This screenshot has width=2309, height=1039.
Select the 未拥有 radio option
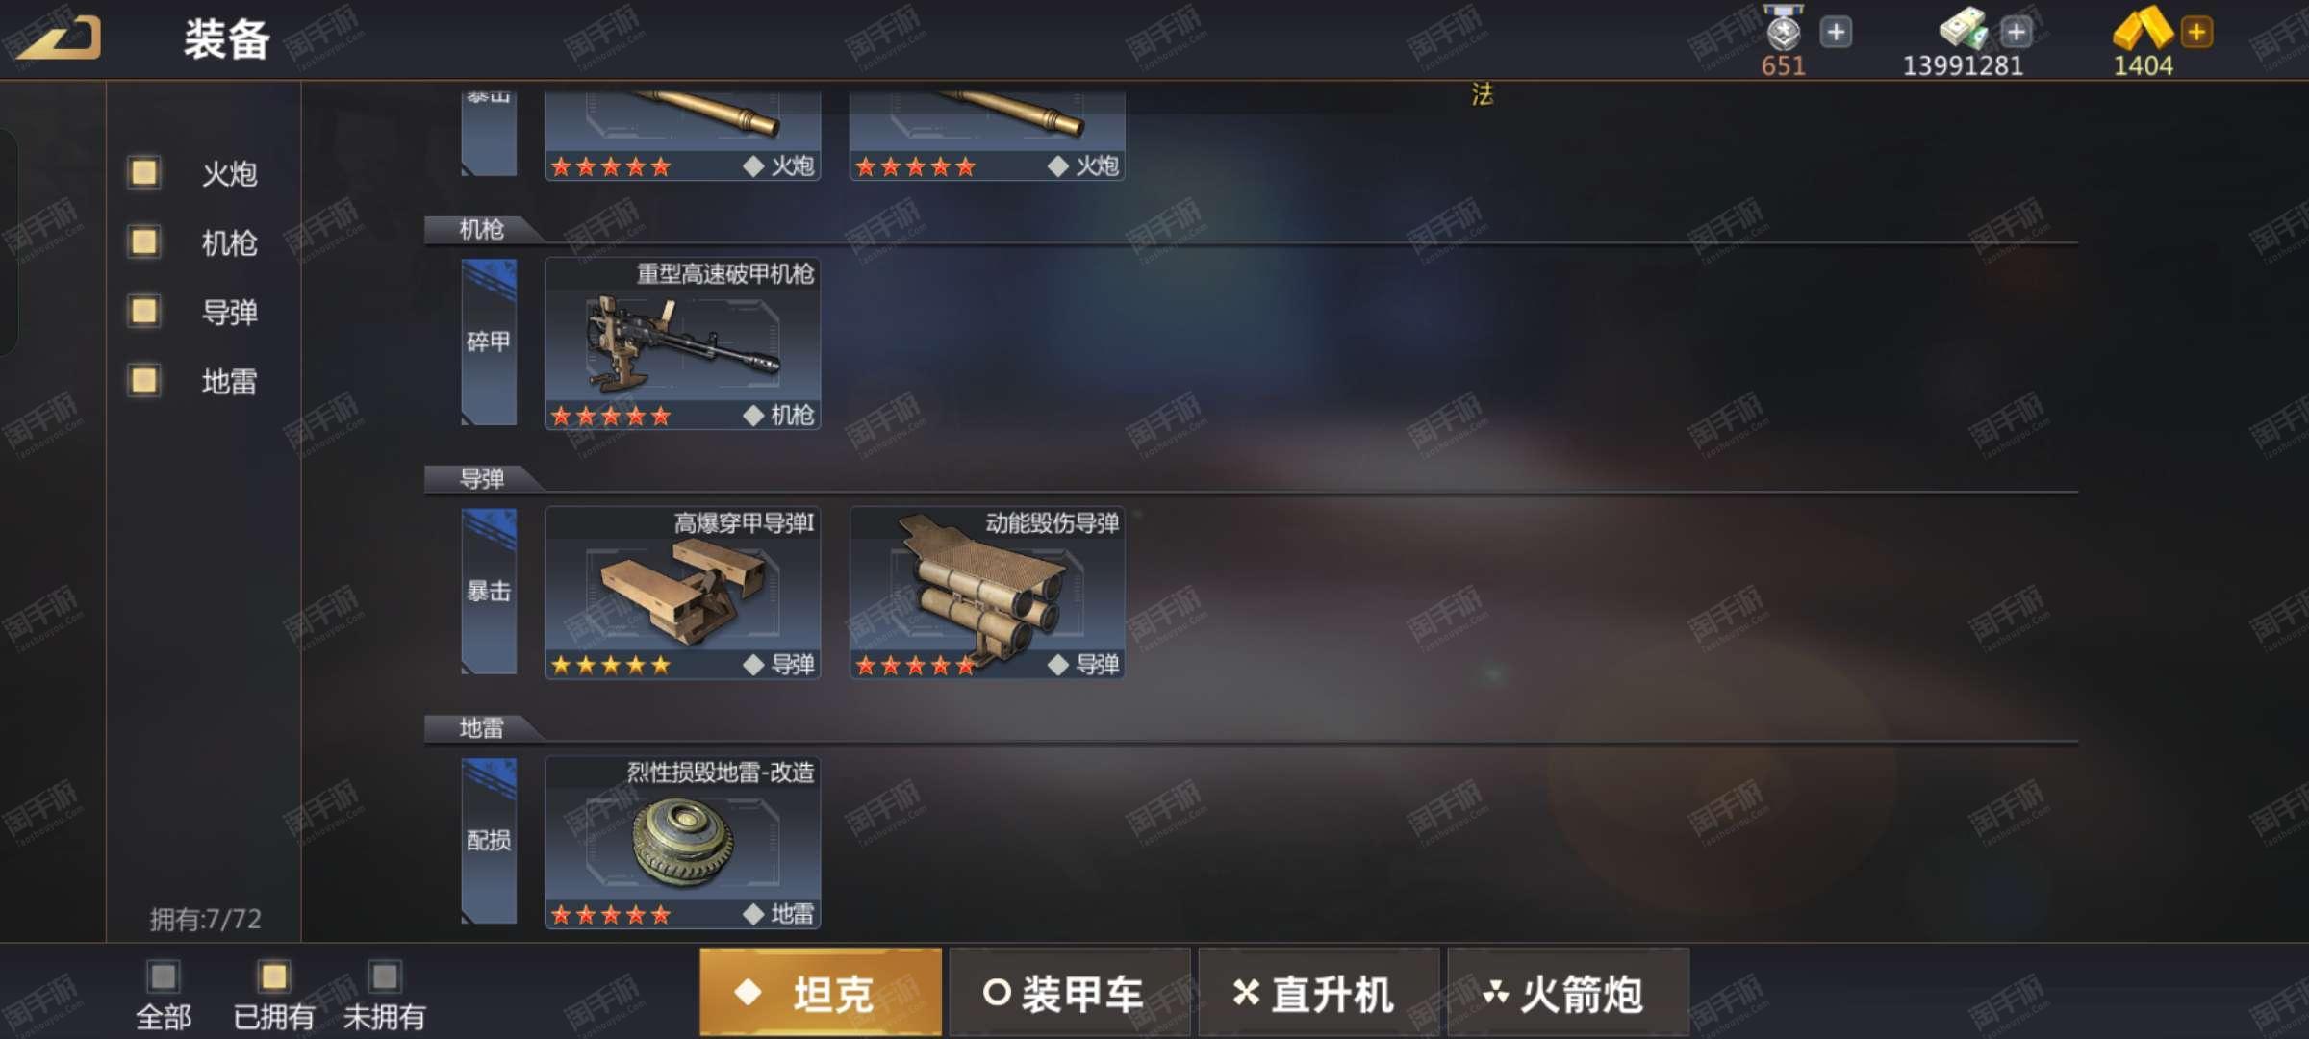385,977
